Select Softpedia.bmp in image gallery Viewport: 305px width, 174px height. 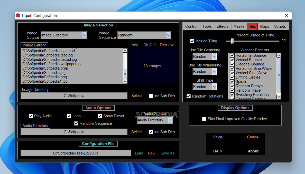pyautogui.click(x=45, y=68)
